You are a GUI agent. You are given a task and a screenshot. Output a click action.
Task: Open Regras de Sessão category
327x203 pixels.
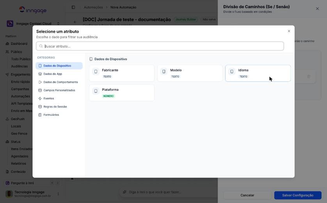click(59, 107)
